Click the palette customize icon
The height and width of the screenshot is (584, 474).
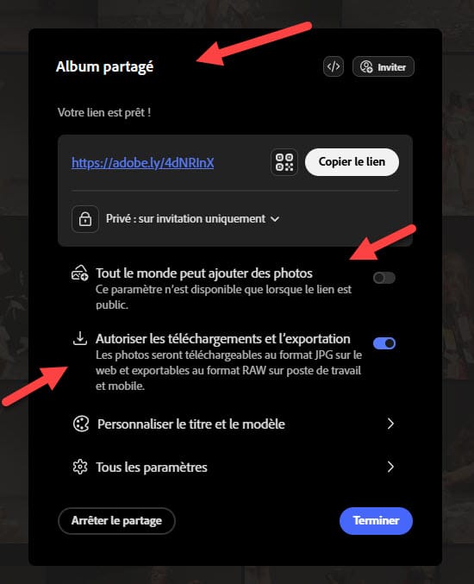[81, 424]
